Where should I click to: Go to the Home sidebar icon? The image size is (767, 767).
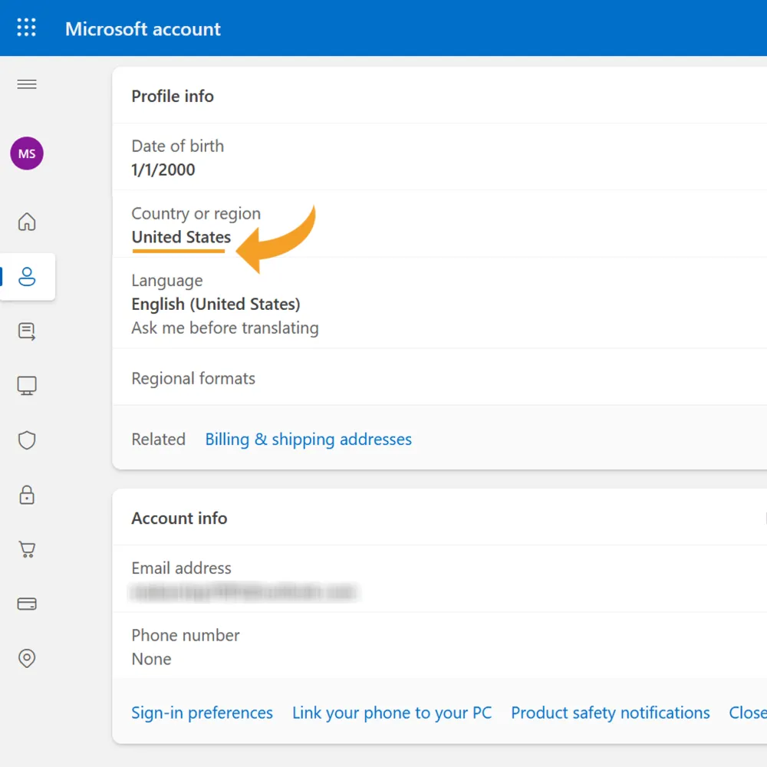coord(27,222)
